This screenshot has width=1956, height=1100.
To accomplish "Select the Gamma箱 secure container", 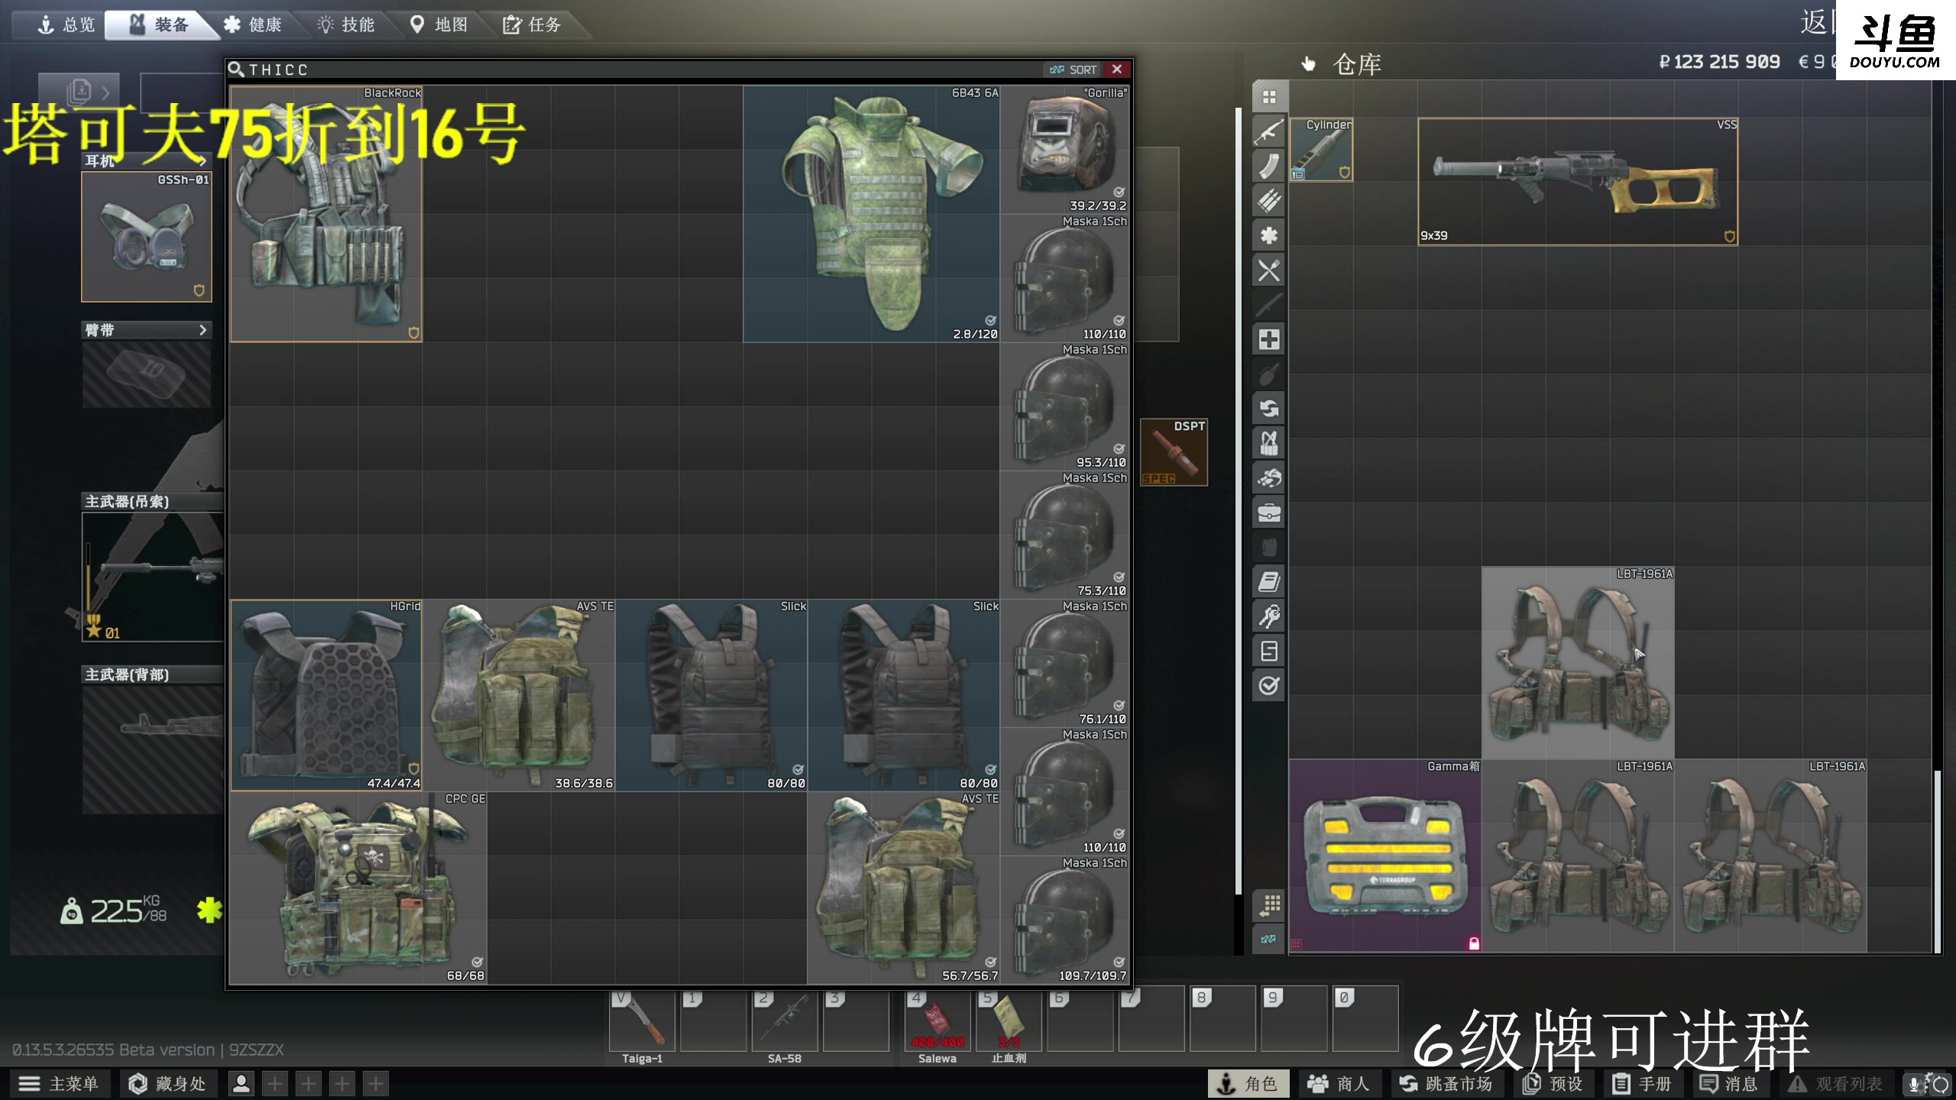I will [x=1385, y=856].
